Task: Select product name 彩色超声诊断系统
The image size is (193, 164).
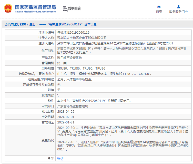Action: 69,58
